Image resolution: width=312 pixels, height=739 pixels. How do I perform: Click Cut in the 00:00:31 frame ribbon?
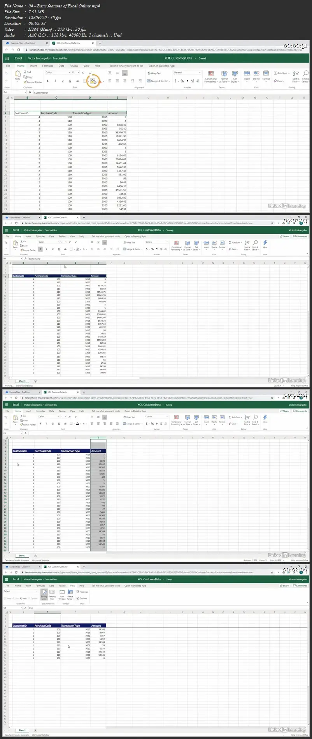tap(28, 72)
